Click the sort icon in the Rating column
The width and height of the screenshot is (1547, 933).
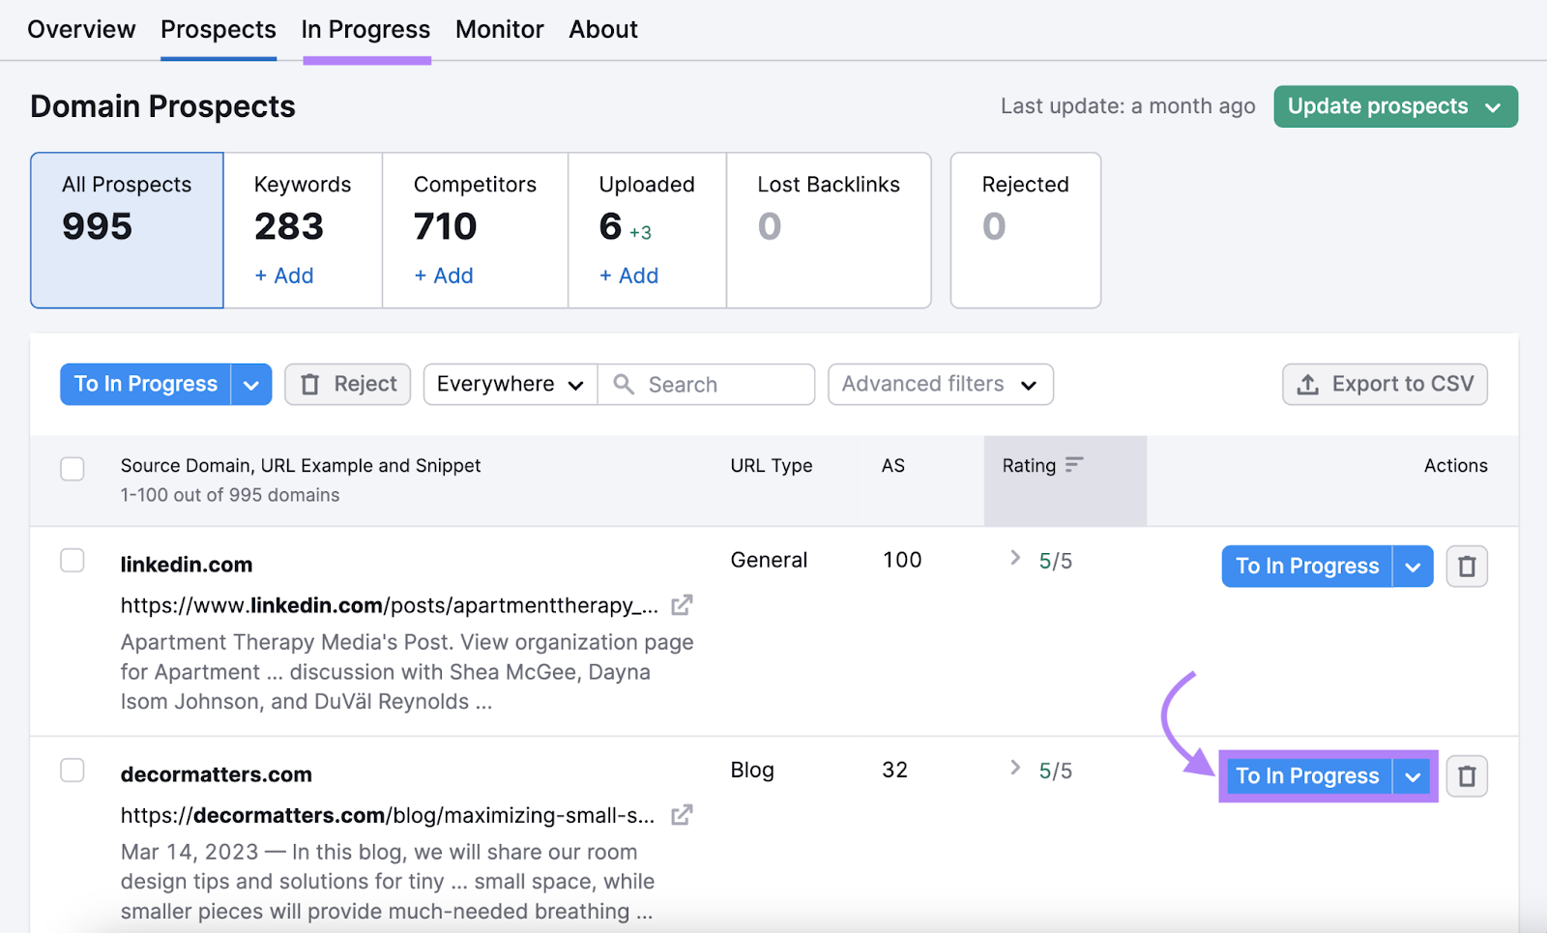1075,465
